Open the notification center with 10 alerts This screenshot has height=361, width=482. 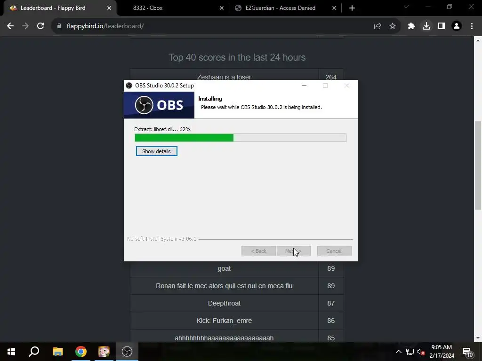coord(468,352)
